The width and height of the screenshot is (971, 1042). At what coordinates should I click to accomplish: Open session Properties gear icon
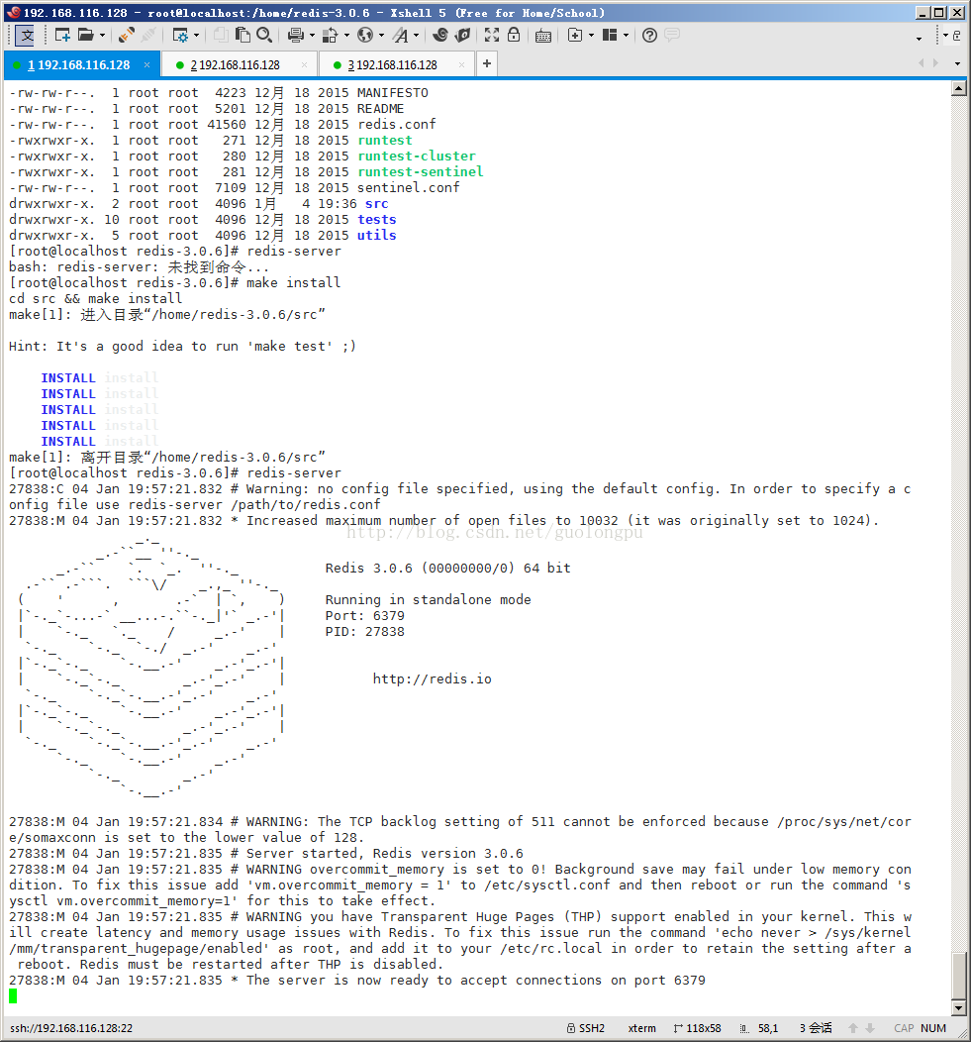(x=180, y=36)
